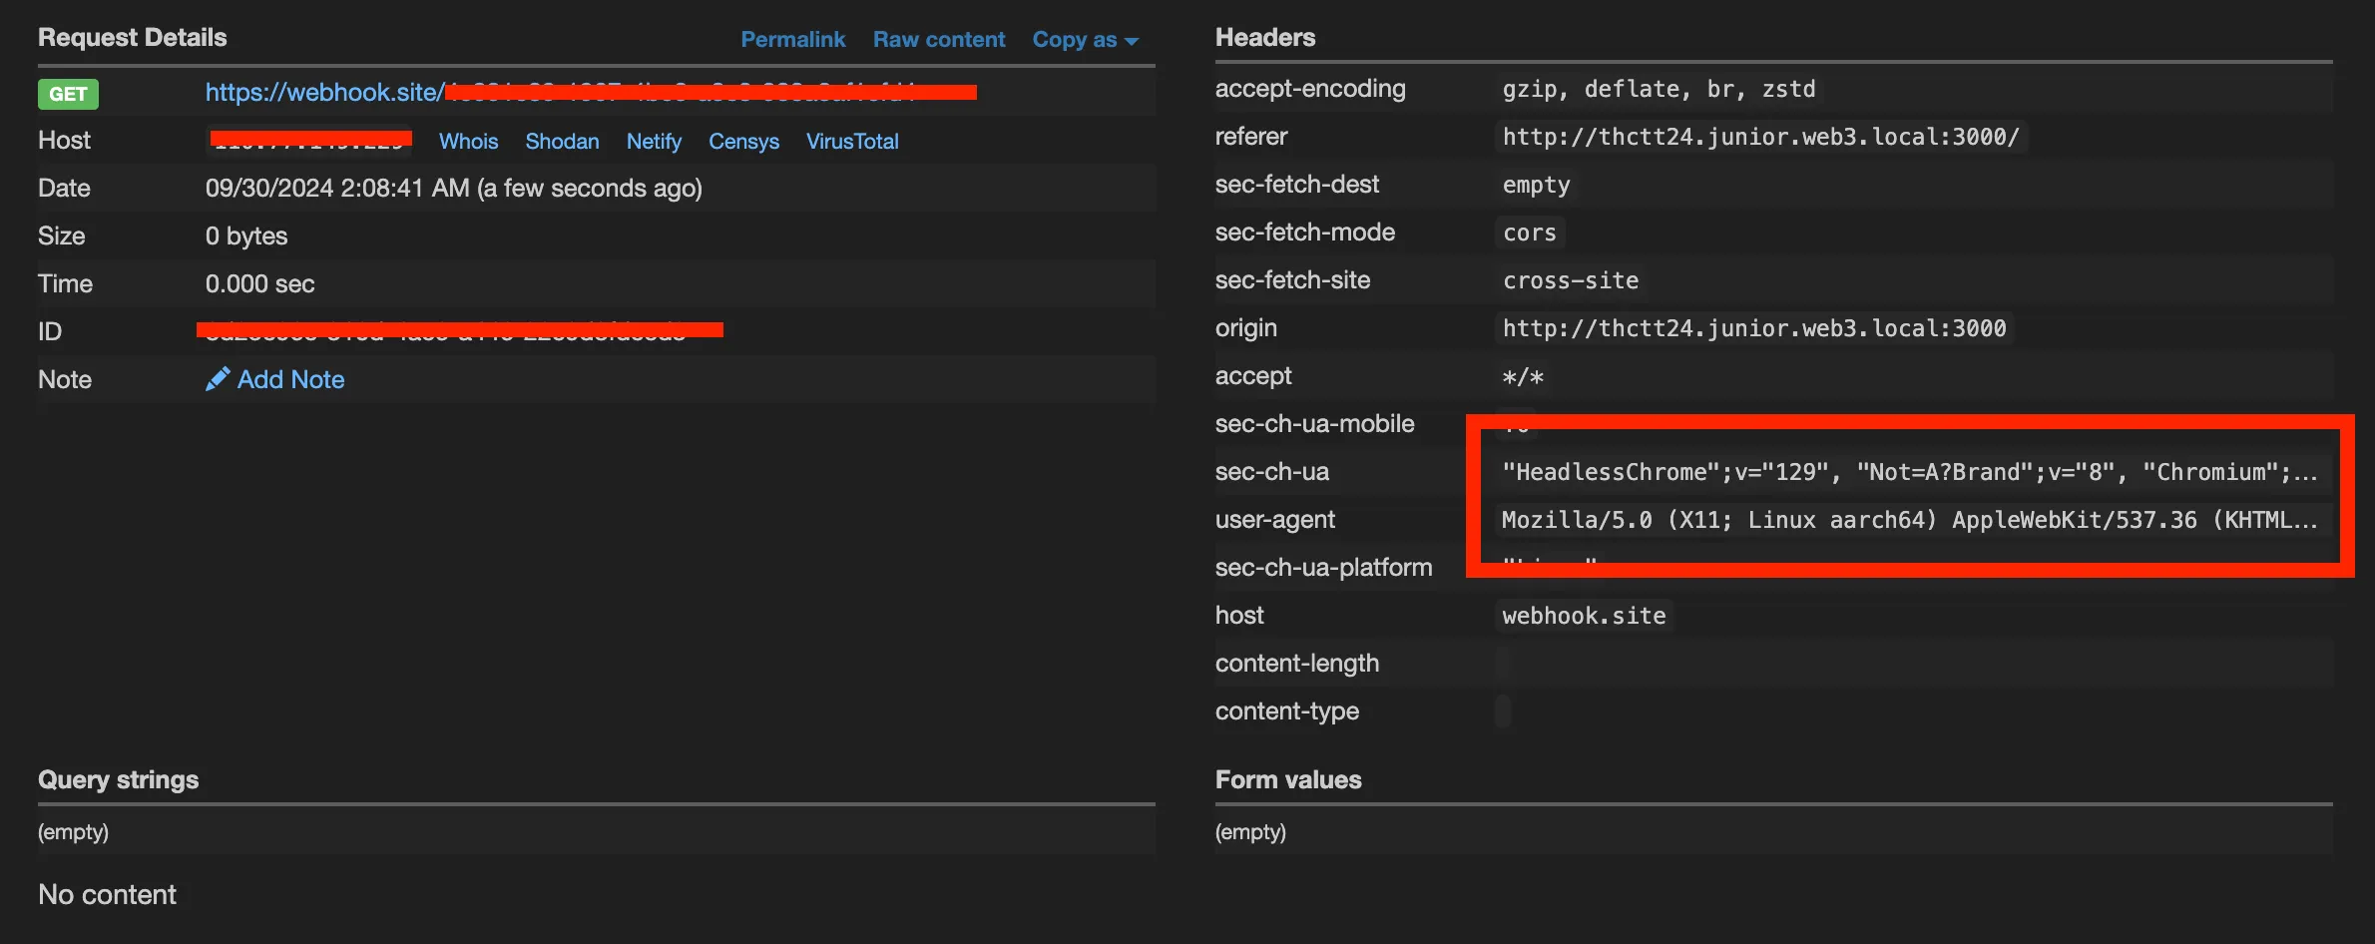The image size is (2375, 944).
Task: Click the webhook.site request URL
Action: point(323,93)
